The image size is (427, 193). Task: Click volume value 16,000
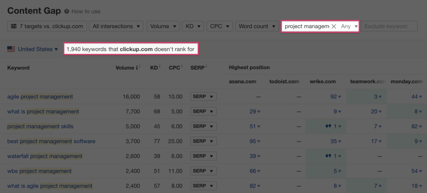(x=131, y=96)
